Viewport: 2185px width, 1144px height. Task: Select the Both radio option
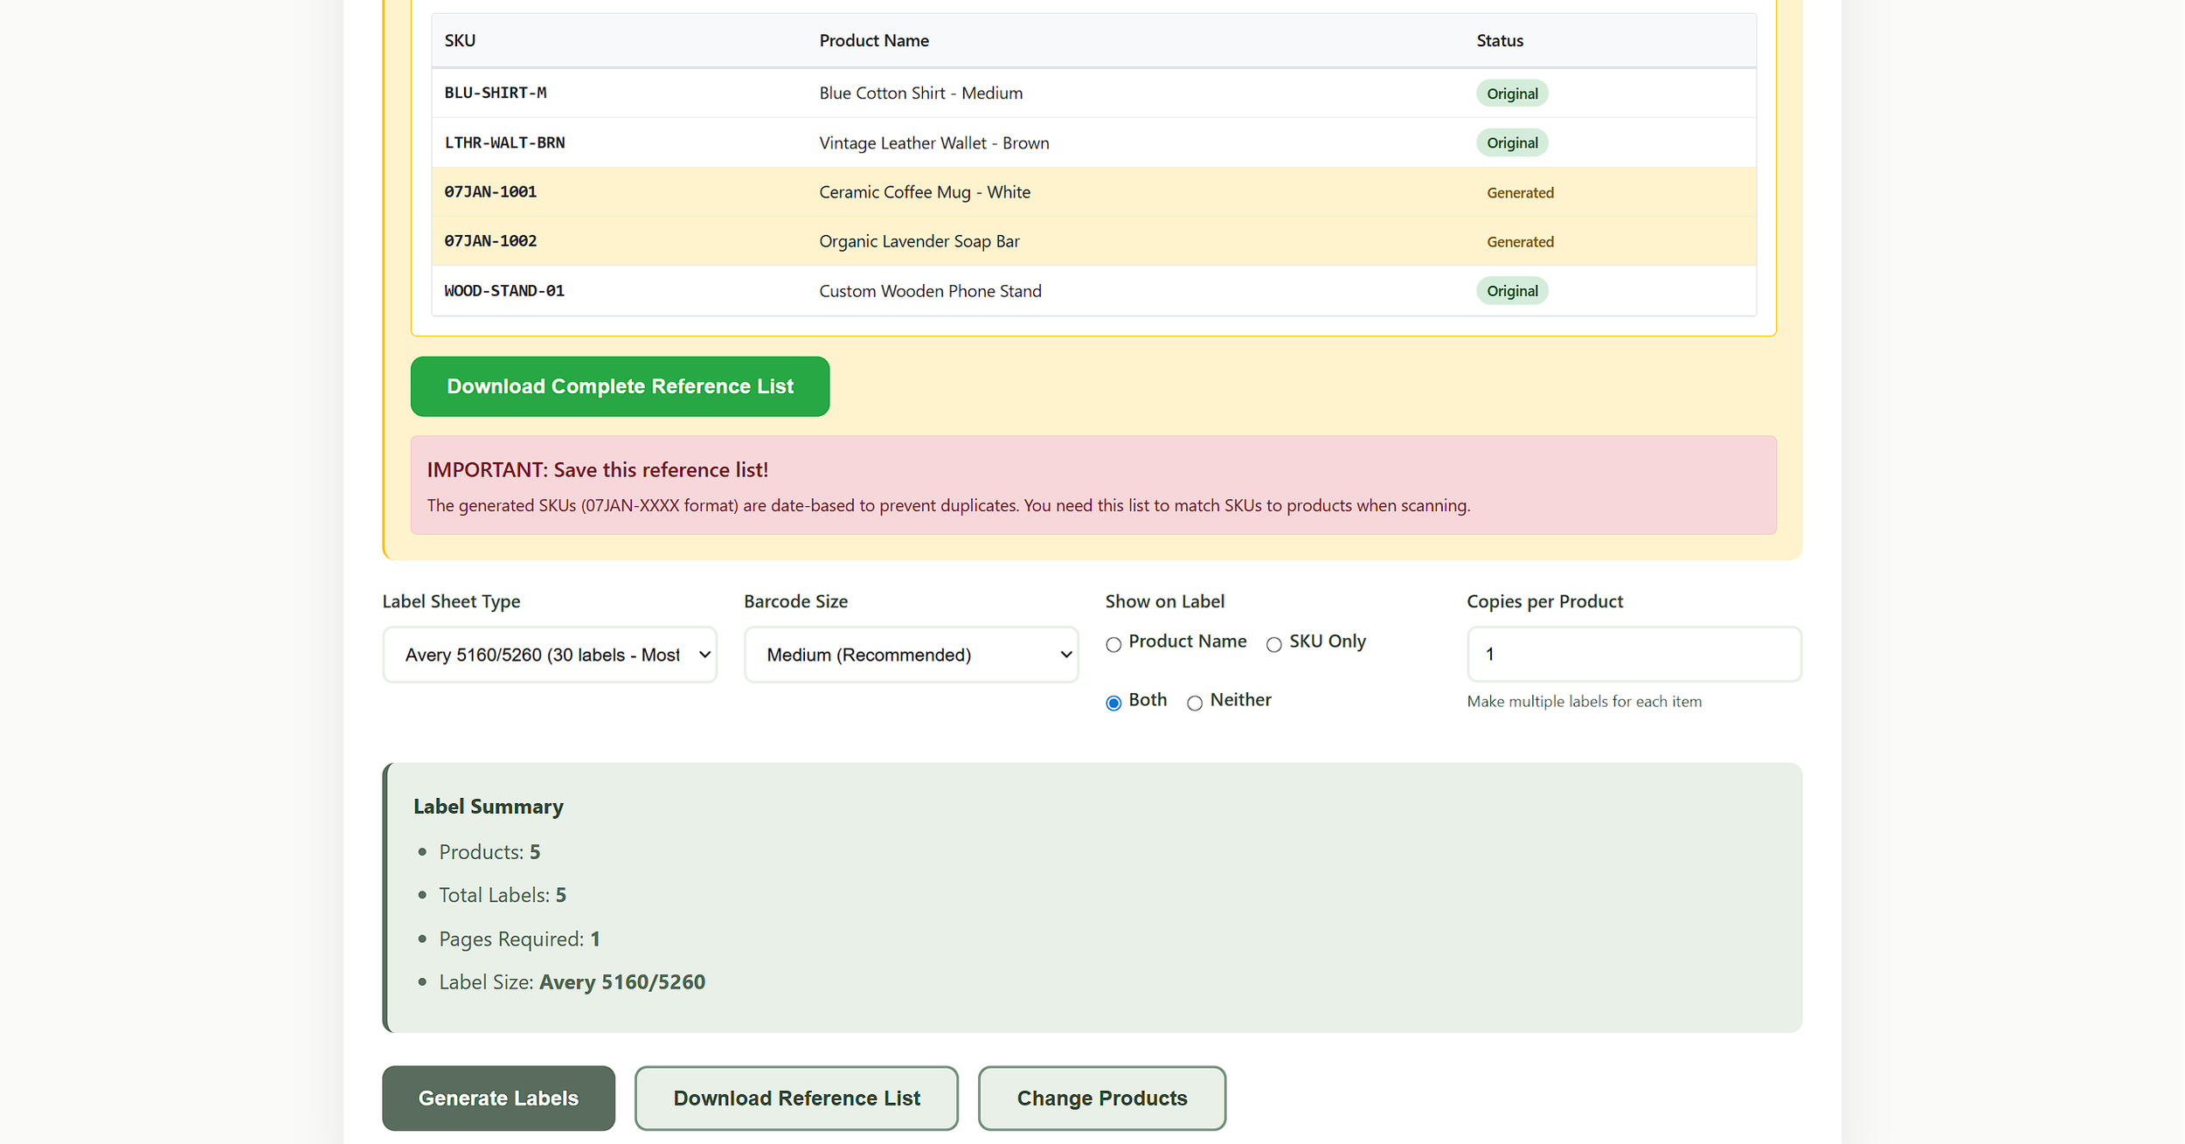1113,703
